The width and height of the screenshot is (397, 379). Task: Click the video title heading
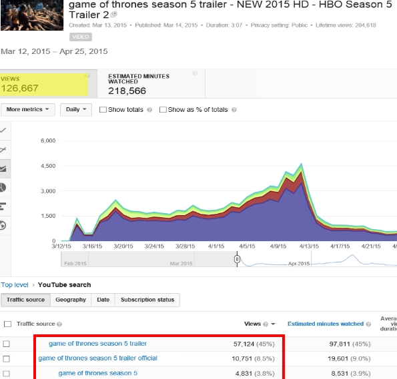click(x=230, y=9)
